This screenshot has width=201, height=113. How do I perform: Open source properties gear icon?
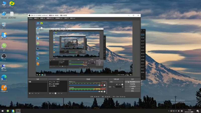(x=56, y=93)
